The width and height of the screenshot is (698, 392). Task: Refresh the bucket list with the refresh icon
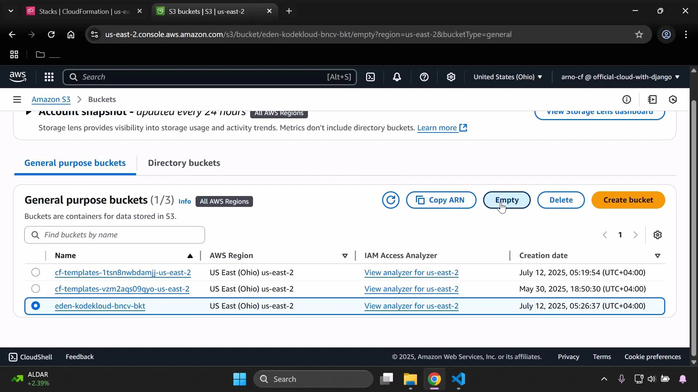pos(391,200)
